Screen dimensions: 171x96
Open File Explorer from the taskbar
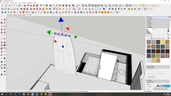pos(24,94)
